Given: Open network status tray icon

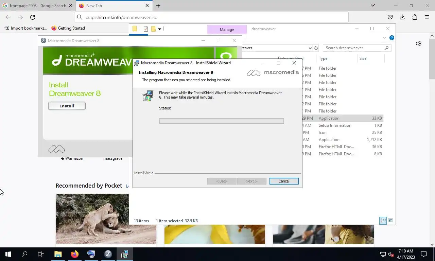Looking at the screenshot, I should (383, 254).
